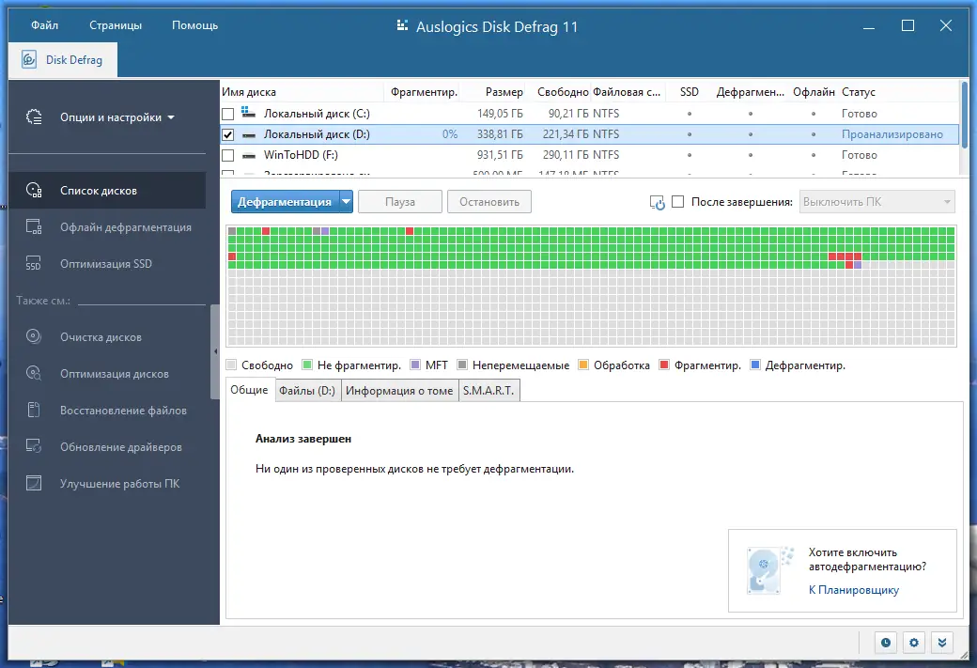Screen dimensions: 977x668
Task: Open the scheduler clock icon in status bar
Action: click(x=885, y=643)
